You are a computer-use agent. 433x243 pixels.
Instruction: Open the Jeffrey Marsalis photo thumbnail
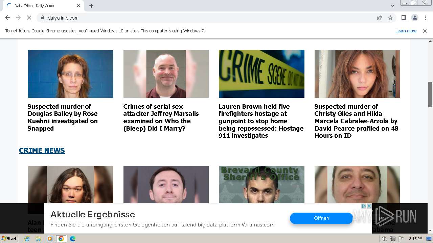coord(166,74)
